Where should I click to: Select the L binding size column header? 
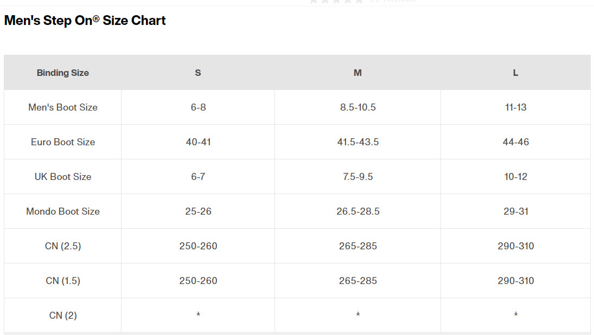(x=515, y=73)
